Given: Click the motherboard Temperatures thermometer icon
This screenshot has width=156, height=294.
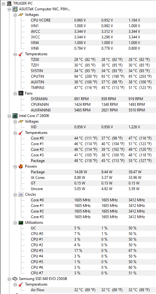Looking at the screenshot, I should [21, 54].
